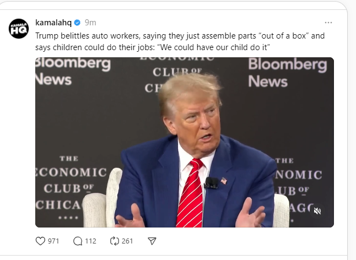
Task: Repost using the circular arrows icon
Action: [115, 241]
